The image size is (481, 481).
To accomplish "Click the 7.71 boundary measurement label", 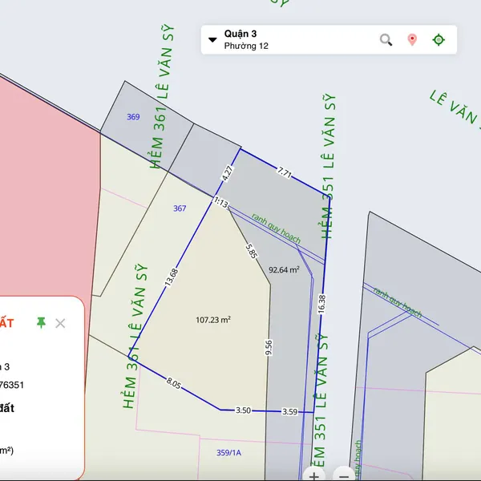I will 285,172.
